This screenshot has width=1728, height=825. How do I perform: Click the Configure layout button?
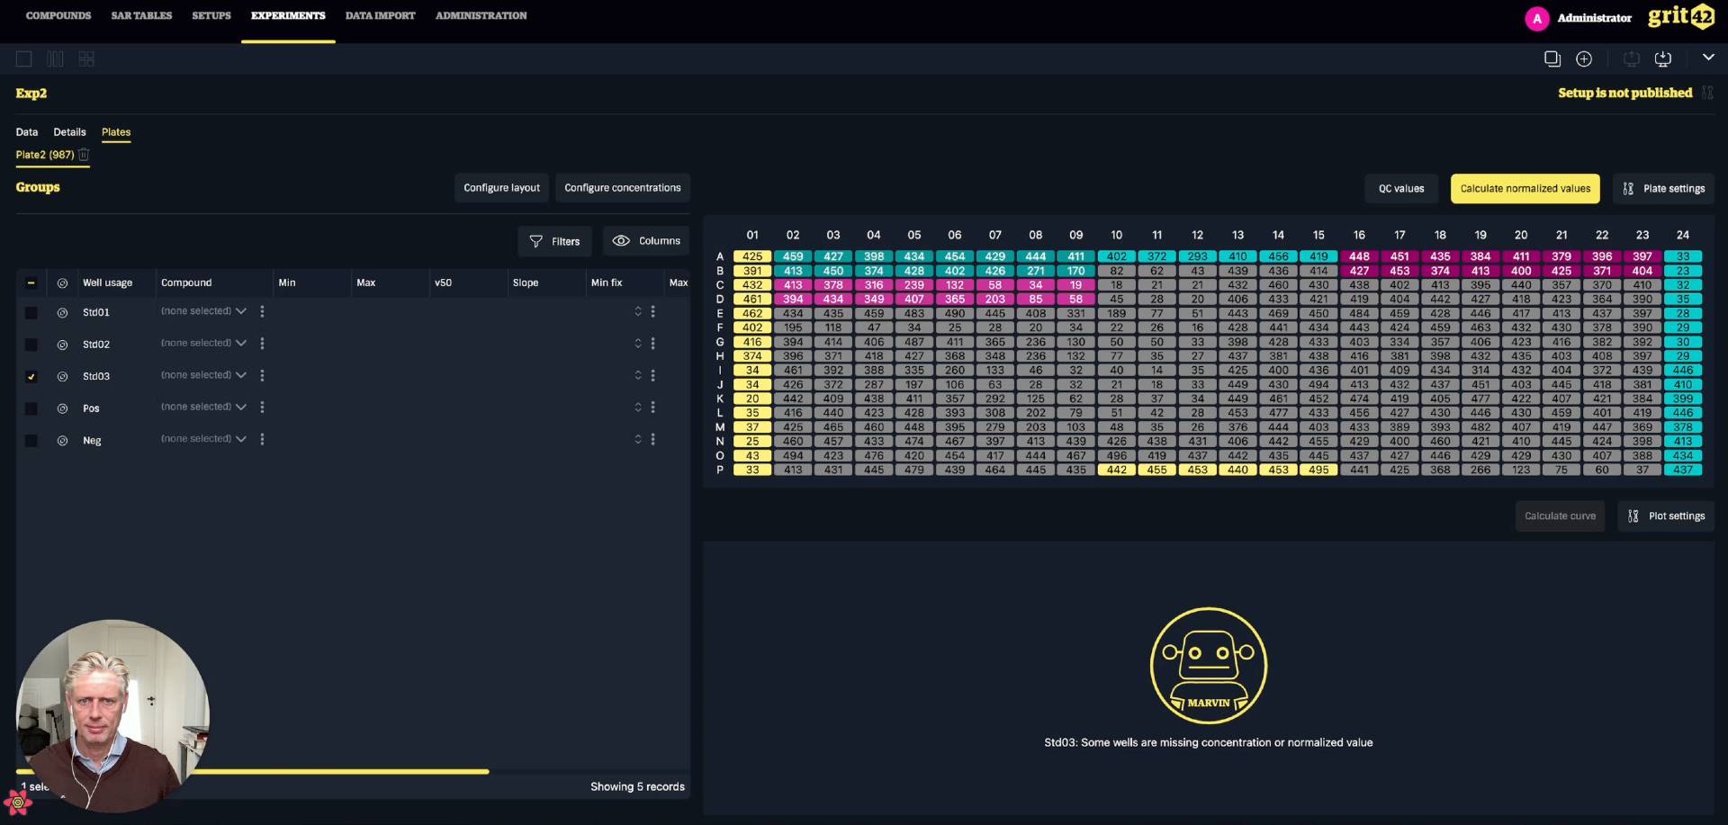[x=501, y=188]
